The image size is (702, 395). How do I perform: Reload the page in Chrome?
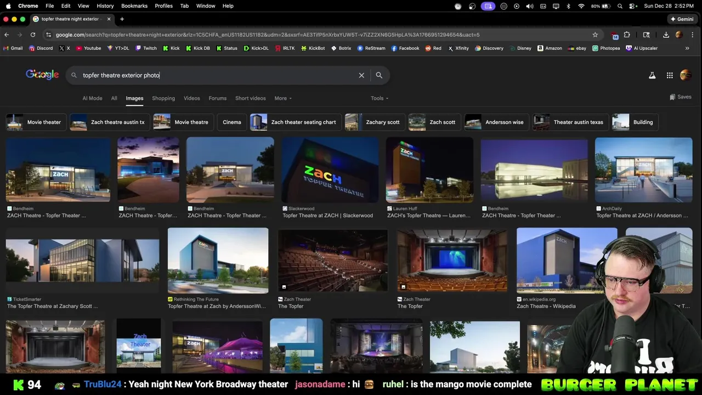tap(33, 35)
